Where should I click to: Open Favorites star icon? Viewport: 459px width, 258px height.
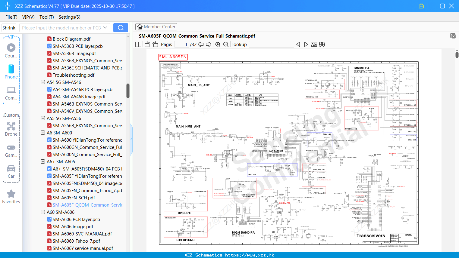11,197
